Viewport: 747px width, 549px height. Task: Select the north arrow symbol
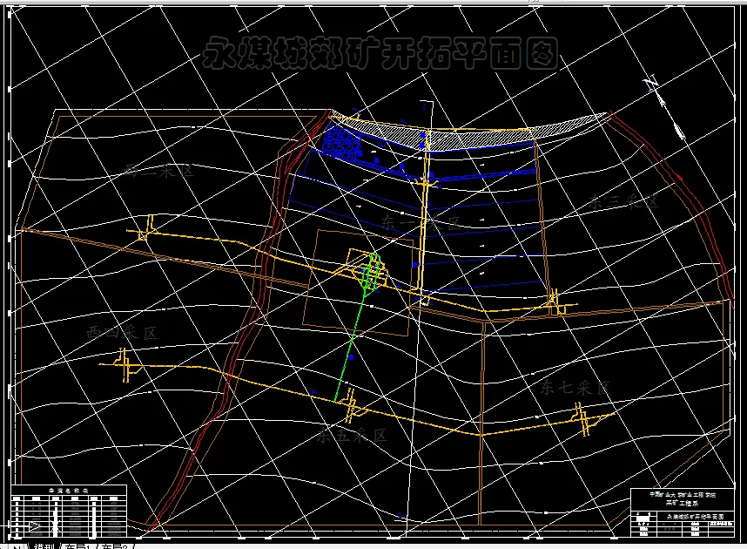[x=664, y=108]
